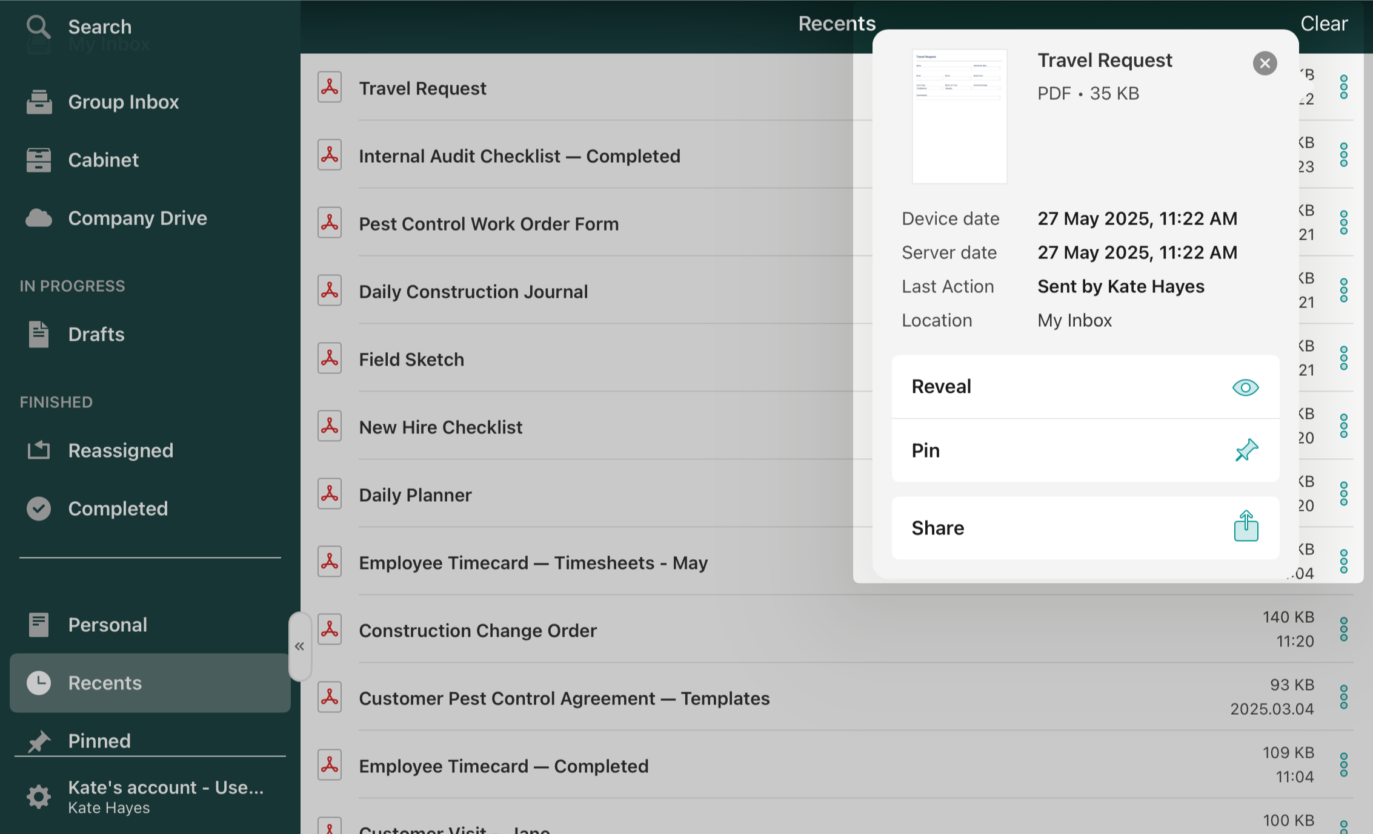Open account settings gear icon
This screenshot has height=834, width=1373.
[x=39, y=796]
